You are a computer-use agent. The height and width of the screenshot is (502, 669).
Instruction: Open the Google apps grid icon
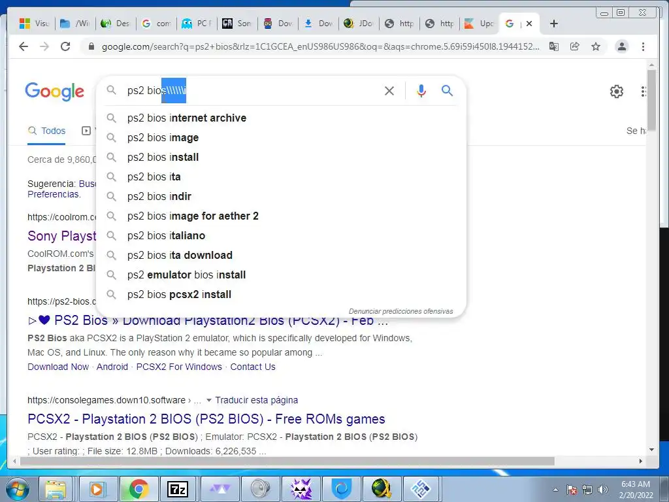coord(644,92)
